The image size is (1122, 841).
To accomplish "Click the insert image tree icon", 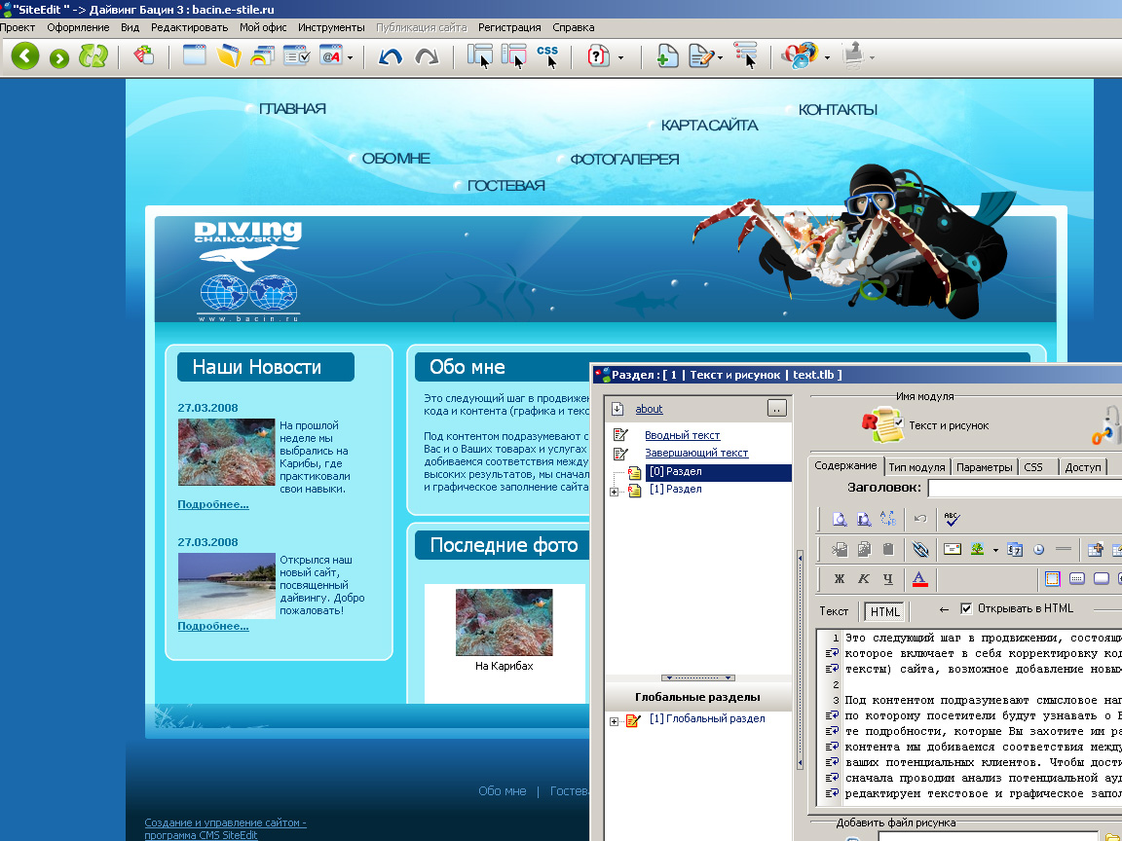I will [977, 549].
